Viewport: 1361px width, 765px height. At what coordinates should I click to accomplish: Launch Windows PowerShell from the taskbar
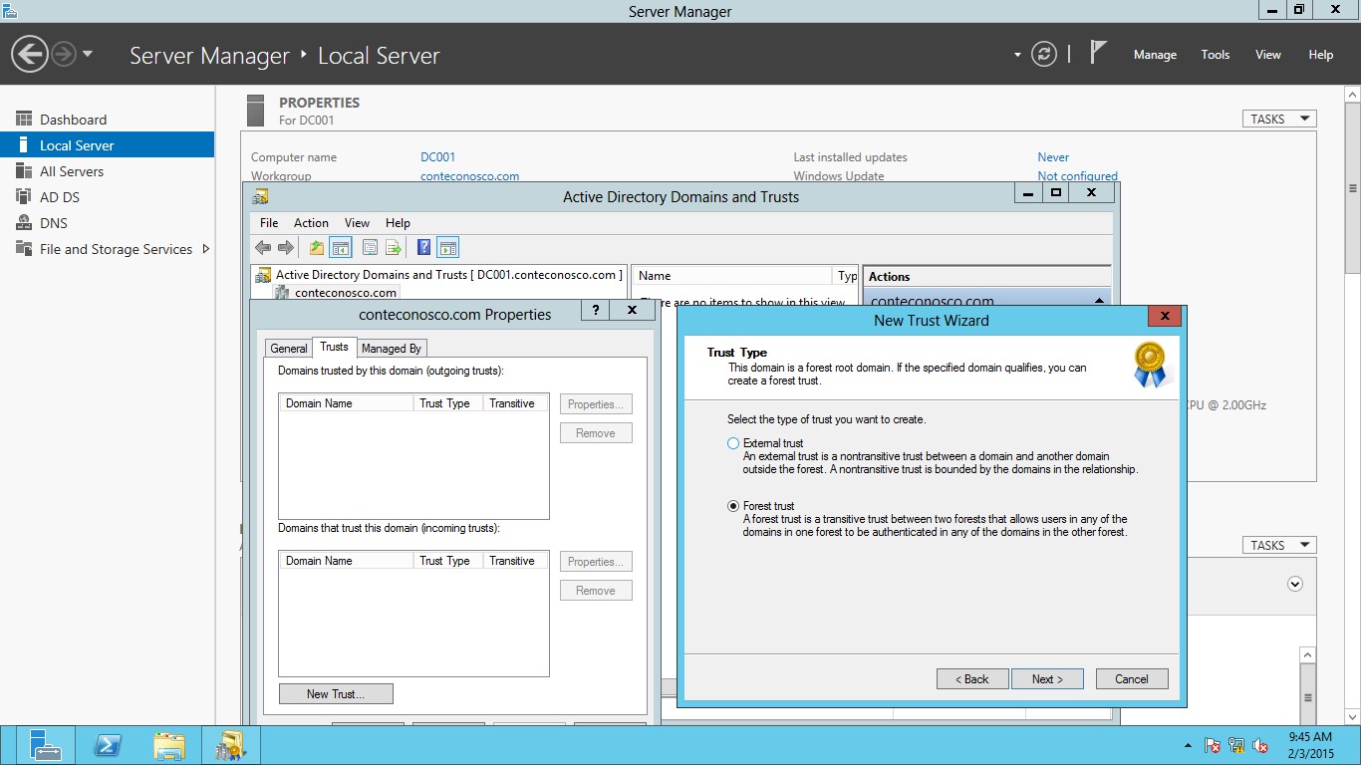[x=109, y=744]
